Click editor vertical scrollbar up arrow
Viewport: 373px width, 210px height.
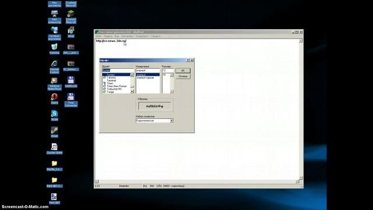301,41
